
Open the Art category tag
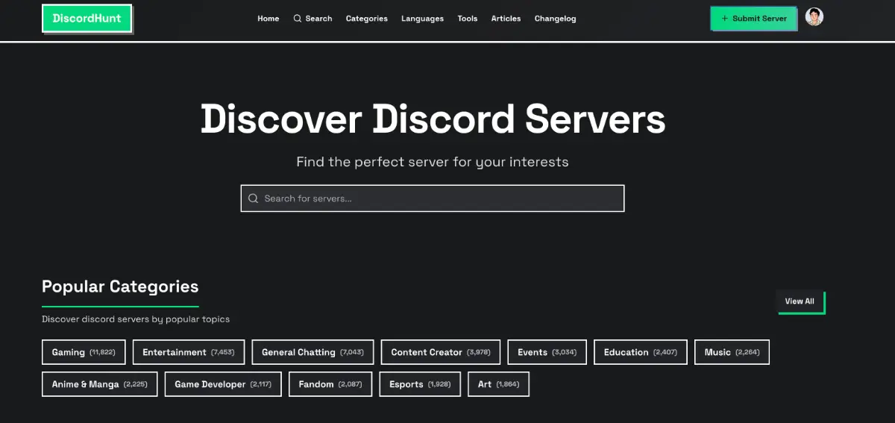click(x=498, y=384)
